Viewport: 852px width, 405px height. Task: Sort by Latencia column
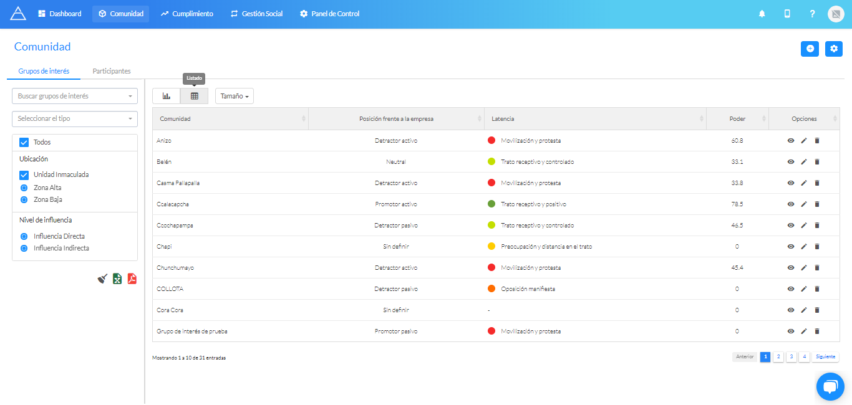pos(596,118)
